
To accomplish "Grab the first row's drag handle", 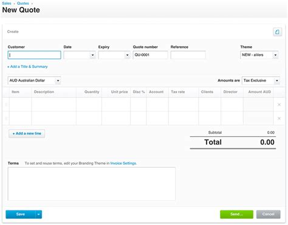I will pyautogui.click(x=6, y=105).
